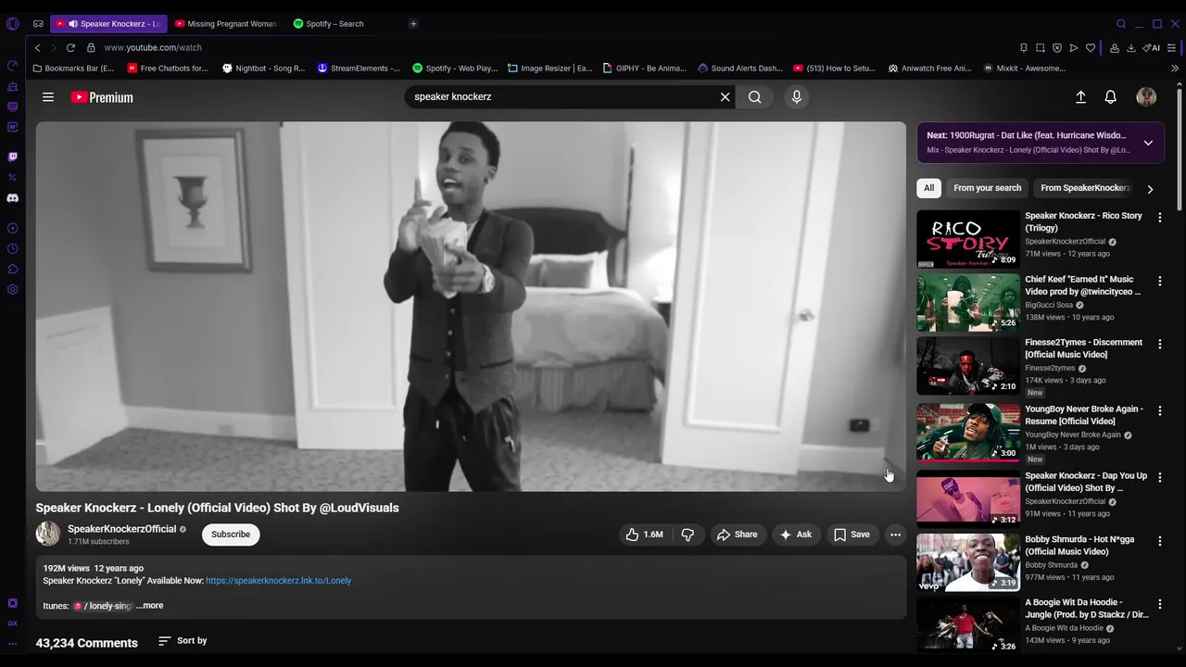Go to YouTube Premium home logo
1186x667 pixels.
102,97
